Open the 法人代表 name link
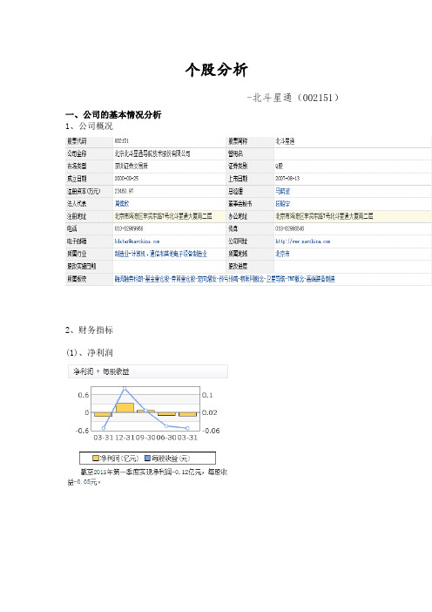Screen dimensions: 432x612 click(x=122, y=204)
